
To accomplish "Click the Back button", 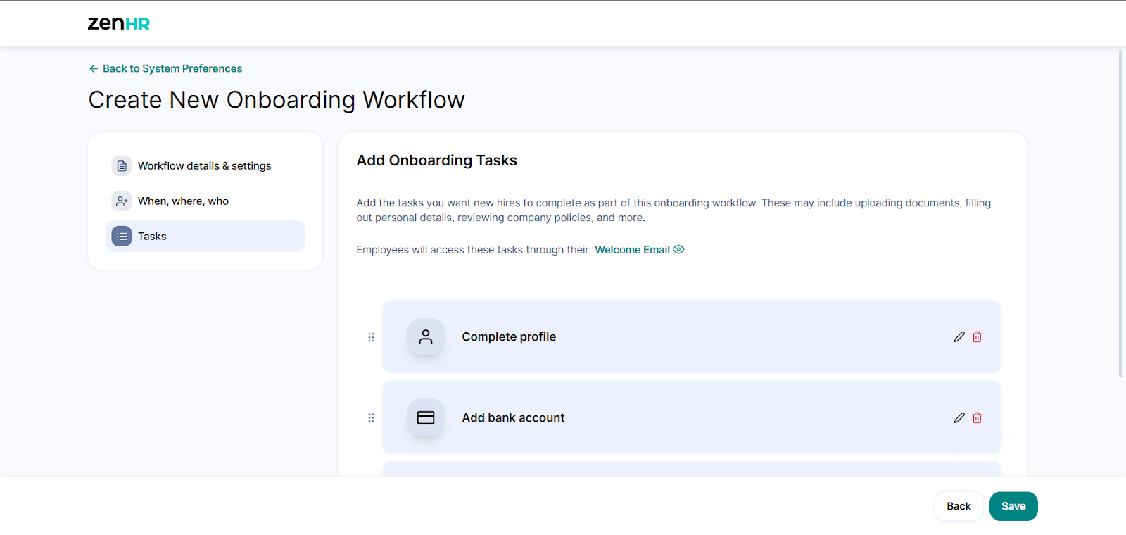I will coord(959,506).
